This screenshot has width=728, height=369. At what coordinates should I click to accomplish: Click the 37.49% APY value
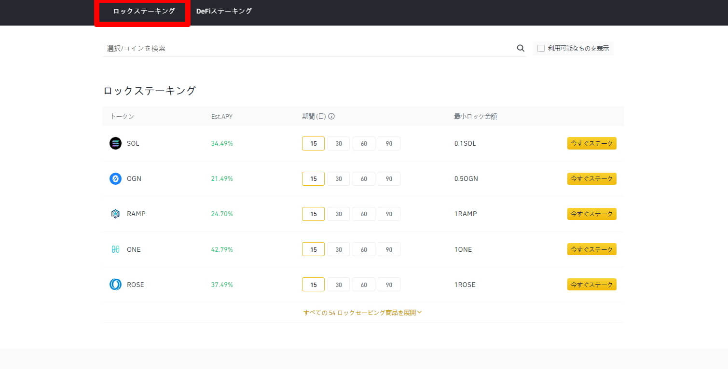[222, 285]
